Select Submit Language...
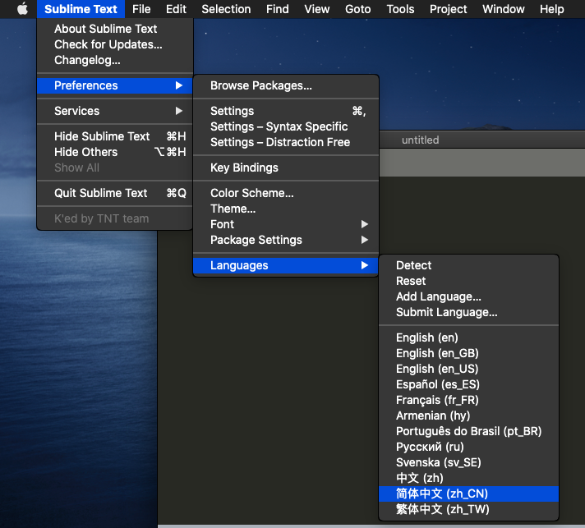The height and width of the screenshot is (528, 585). [x=468, y=312]
